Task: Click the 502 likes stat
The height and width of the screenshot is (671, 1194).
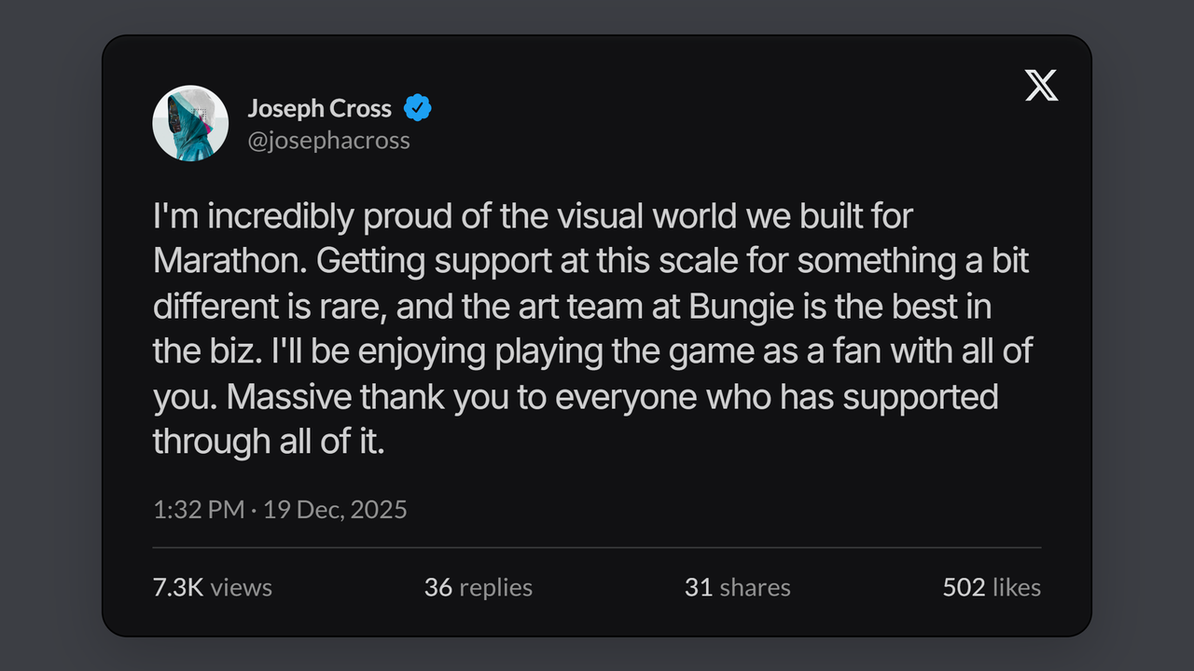Action: (991, 587)
